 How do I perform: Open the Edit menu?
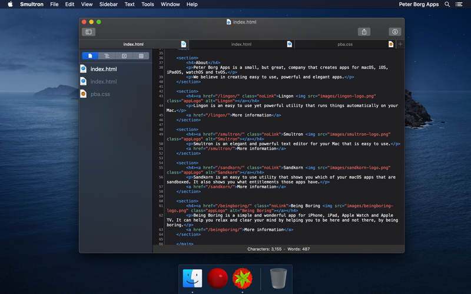pos(69,4)
